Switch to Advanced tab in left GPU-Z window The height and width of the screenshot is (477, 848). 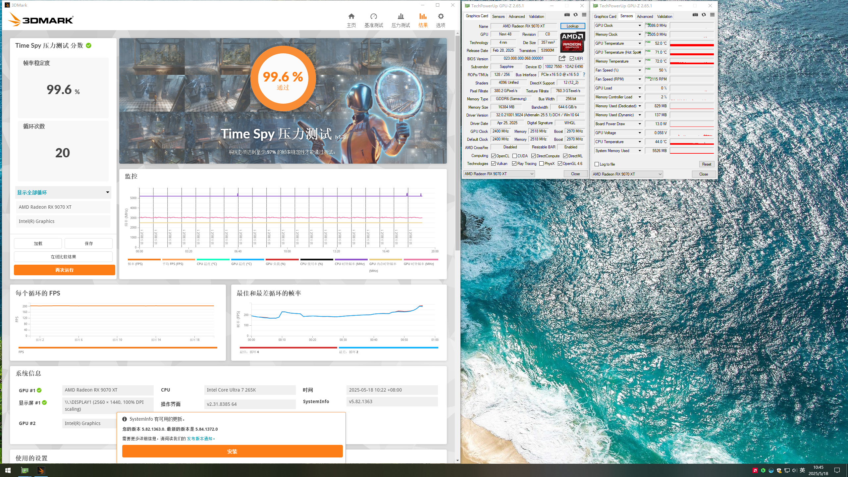coord(516,17)
